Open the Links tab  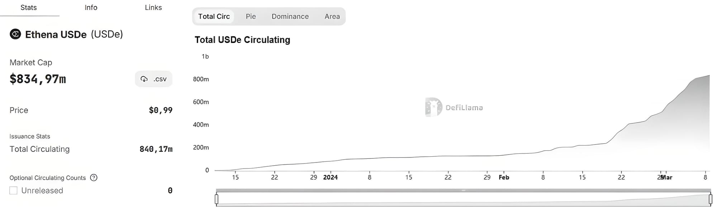153,8
